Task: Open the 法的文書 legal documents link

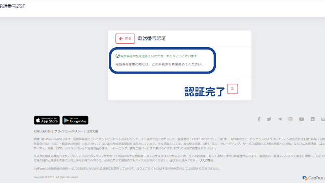Action: pyautogui.click(x=92, y=131)
